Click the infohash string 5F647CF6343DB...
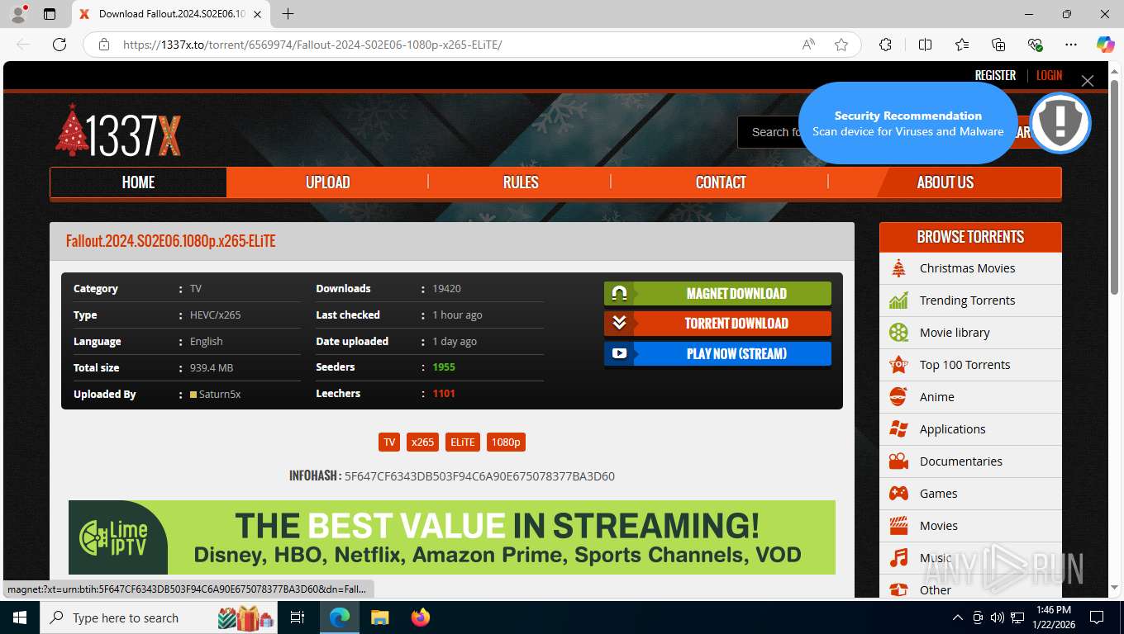Image resolution: width=1124 pixels, height=634 pixels. (x=479, y=476)
